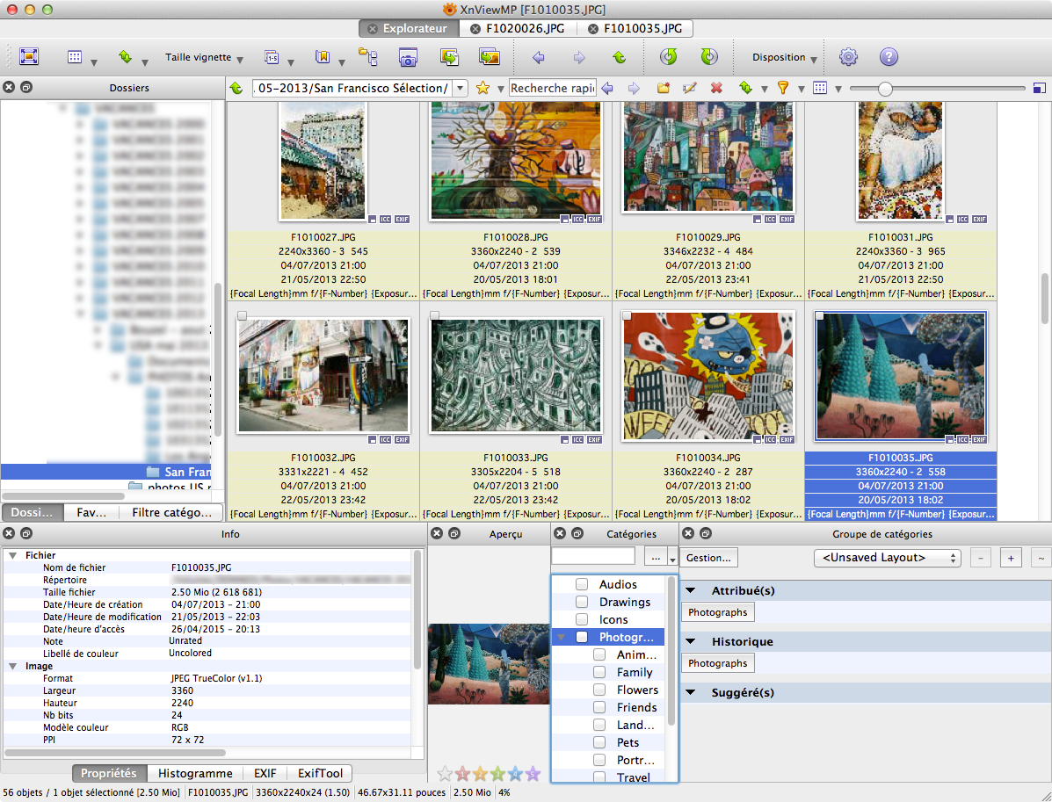Float the Info panel using its detach icon

click(x=26, y=534)
